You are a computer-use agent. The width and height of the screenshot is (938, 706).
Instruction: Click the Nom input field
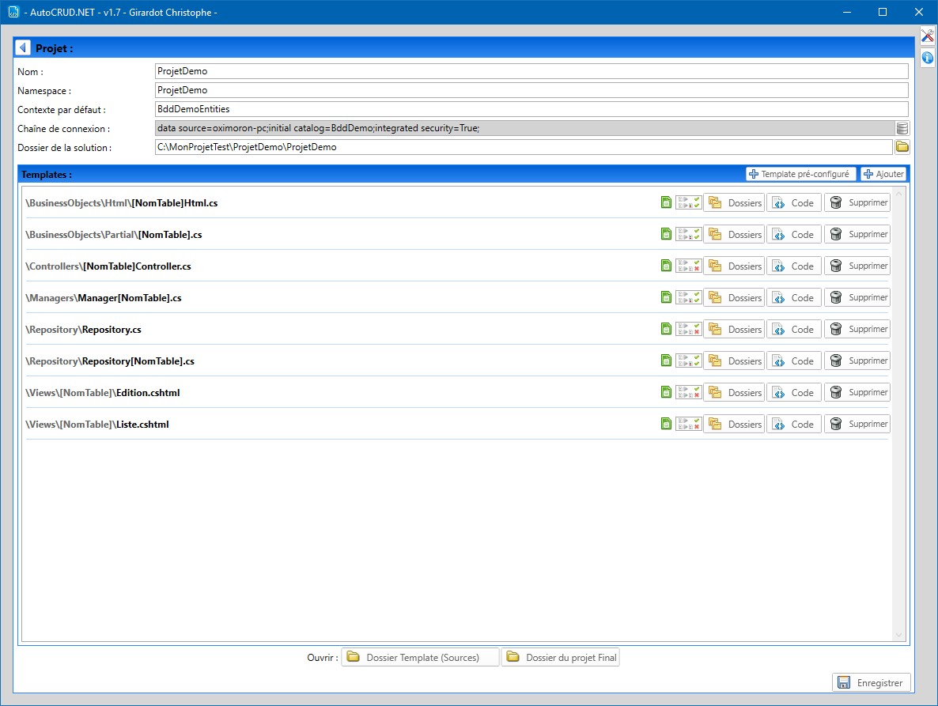tap(531, 71)
